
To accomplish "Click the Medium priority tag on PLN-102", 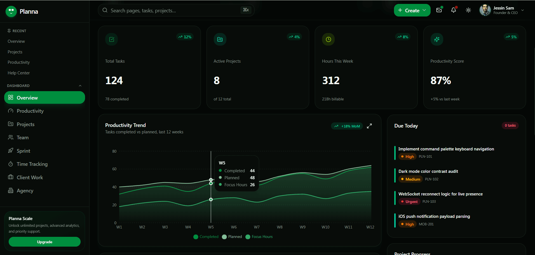I will [410, 179].
